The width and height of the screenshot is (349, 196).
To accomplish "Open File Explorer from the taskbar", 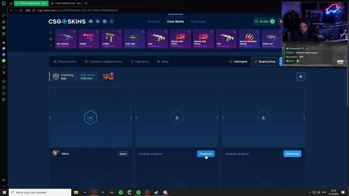I will point(76,192).
